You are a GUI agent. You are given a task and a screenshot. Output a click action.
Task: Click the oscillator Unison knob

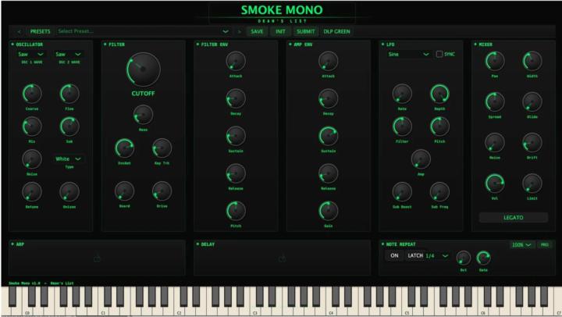69,192
